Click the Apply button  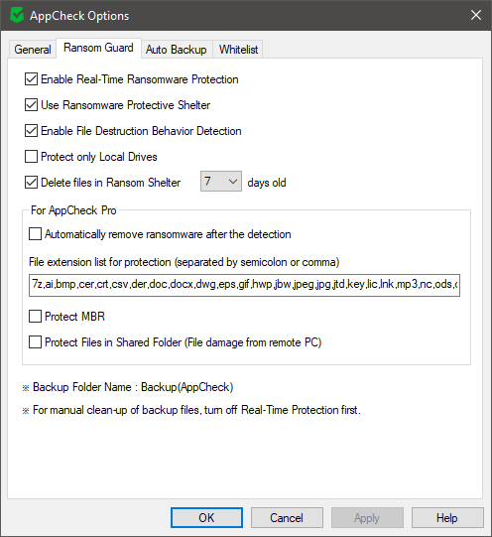(x=367, y=518)
